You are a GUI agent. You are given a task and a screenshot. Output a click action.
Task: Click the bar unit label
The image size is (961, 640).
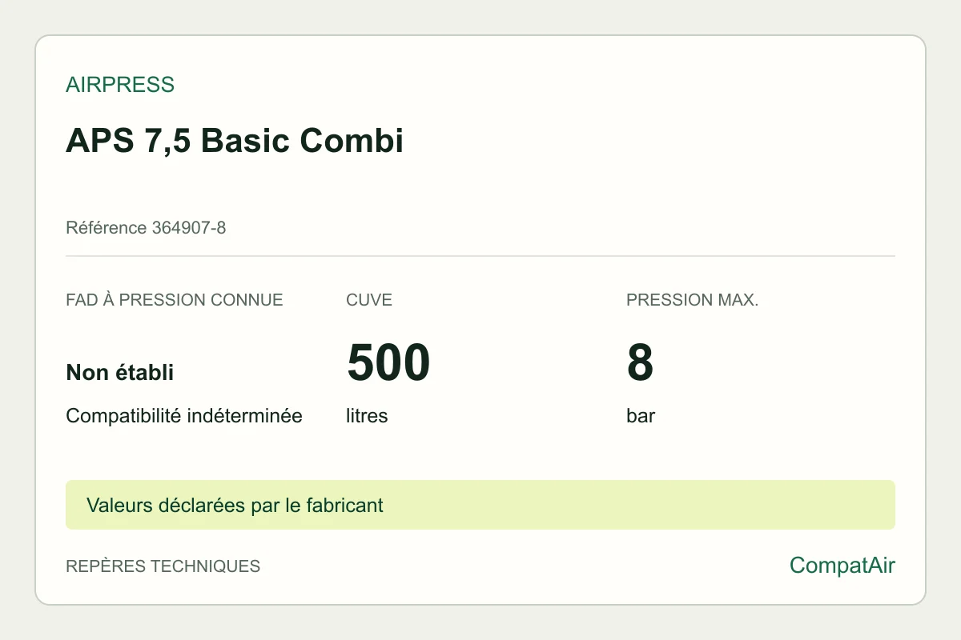click(641, 416)
